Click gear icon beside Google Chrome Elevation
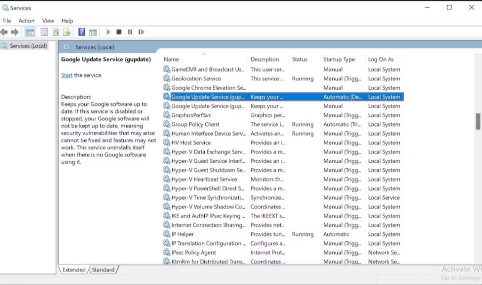 point(166,87)
